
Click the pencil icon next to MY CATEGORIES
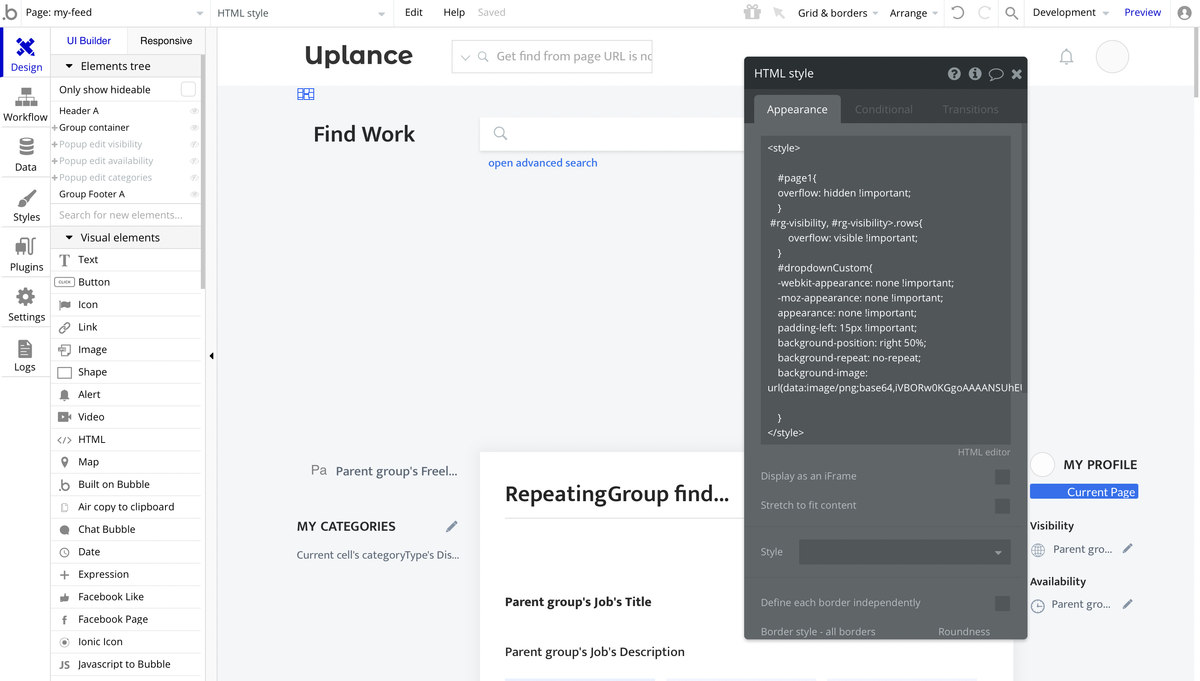[x=451, y=526]
